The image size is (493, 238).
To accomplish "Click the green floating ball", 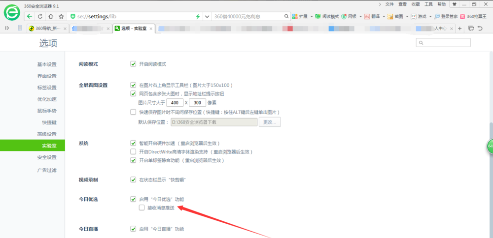I will pyautogui.click(x=490, y=147).
